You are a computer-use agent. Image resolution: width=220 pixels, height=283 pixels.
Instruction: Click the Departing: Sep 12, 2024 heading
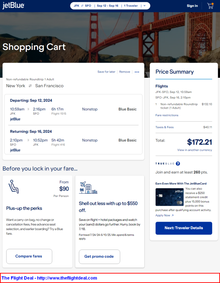click(x=31, y=100)
